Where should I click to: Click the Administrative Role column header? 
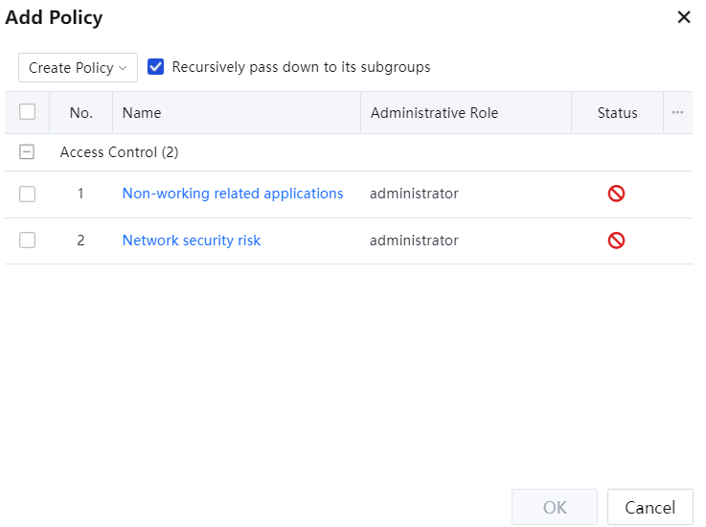coord(434,113)
